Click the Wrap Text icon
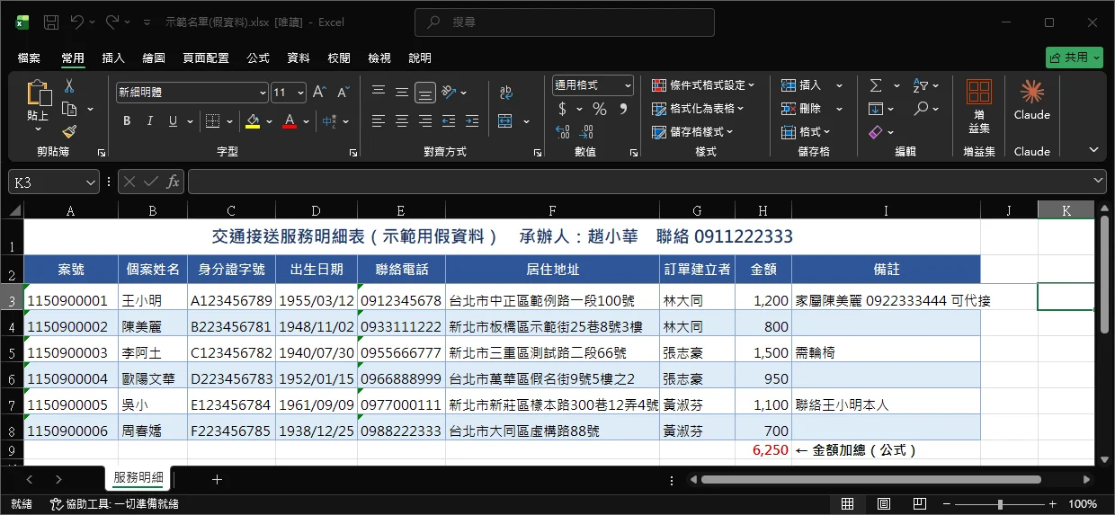 pos(505,93)
